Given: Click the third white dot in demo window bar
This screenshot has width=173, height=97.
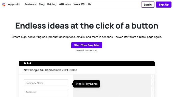Looking at the screenshot, I should 30,63.
